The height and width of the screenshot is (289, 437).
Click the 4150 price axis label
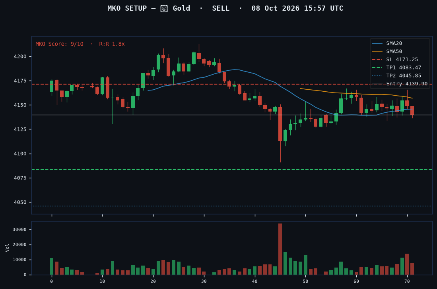20,105
